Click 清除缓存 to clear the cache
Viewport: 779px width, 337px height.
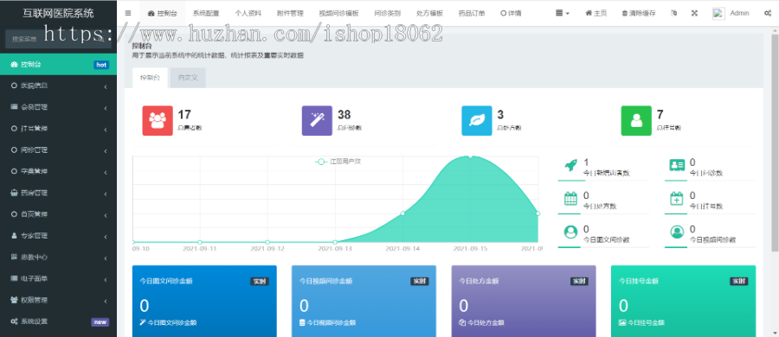pos(639,14)
